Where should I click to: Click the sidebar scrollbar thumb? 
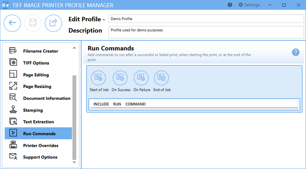[74, 118]
